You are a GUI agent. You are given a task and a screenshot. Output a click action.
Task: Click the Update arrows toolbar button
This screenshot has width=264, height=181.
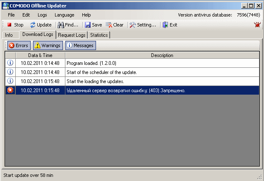(41, 25)
